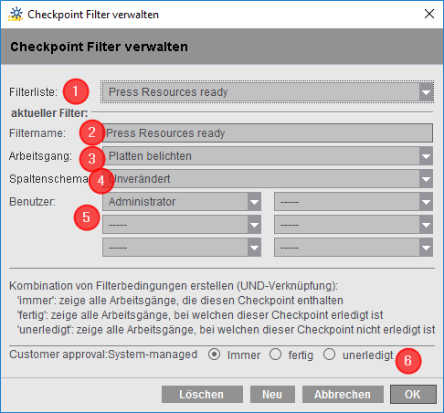Close the Checkpoint Filter dialog window

429,14
